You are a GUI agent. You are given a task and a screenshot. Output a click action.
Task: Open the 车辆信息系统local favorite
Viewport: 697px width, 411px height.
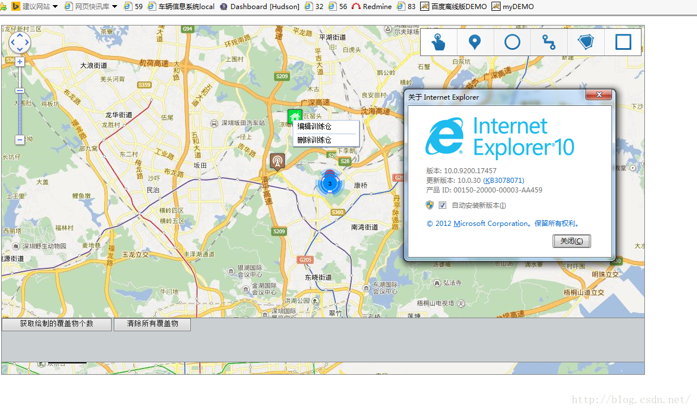181,7
